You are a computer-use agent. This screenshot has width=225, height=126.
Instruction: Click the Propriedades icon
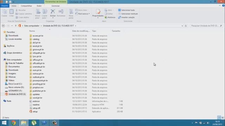tap(98, 12)
